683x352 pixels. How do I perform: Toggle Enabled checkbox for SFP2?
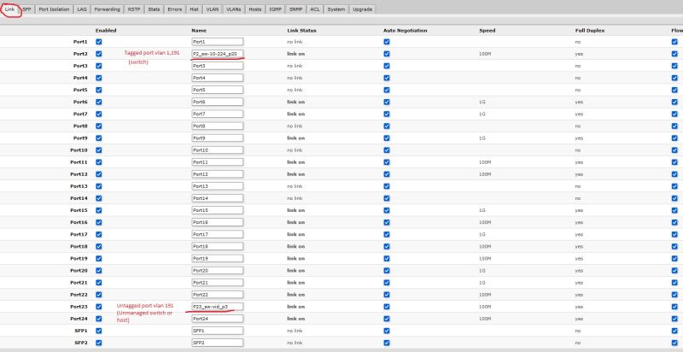[x=99, y=343]
